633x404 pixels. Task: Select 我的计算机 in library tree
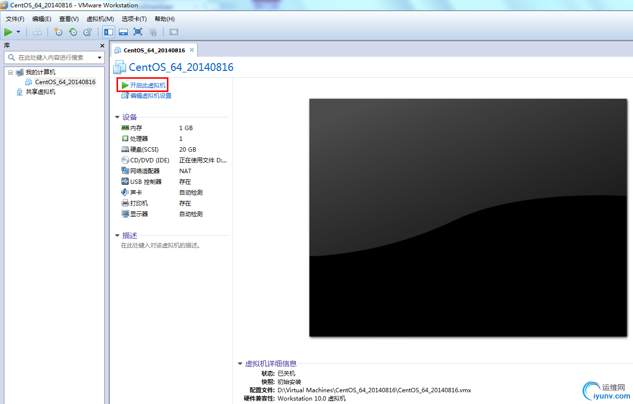41,72
